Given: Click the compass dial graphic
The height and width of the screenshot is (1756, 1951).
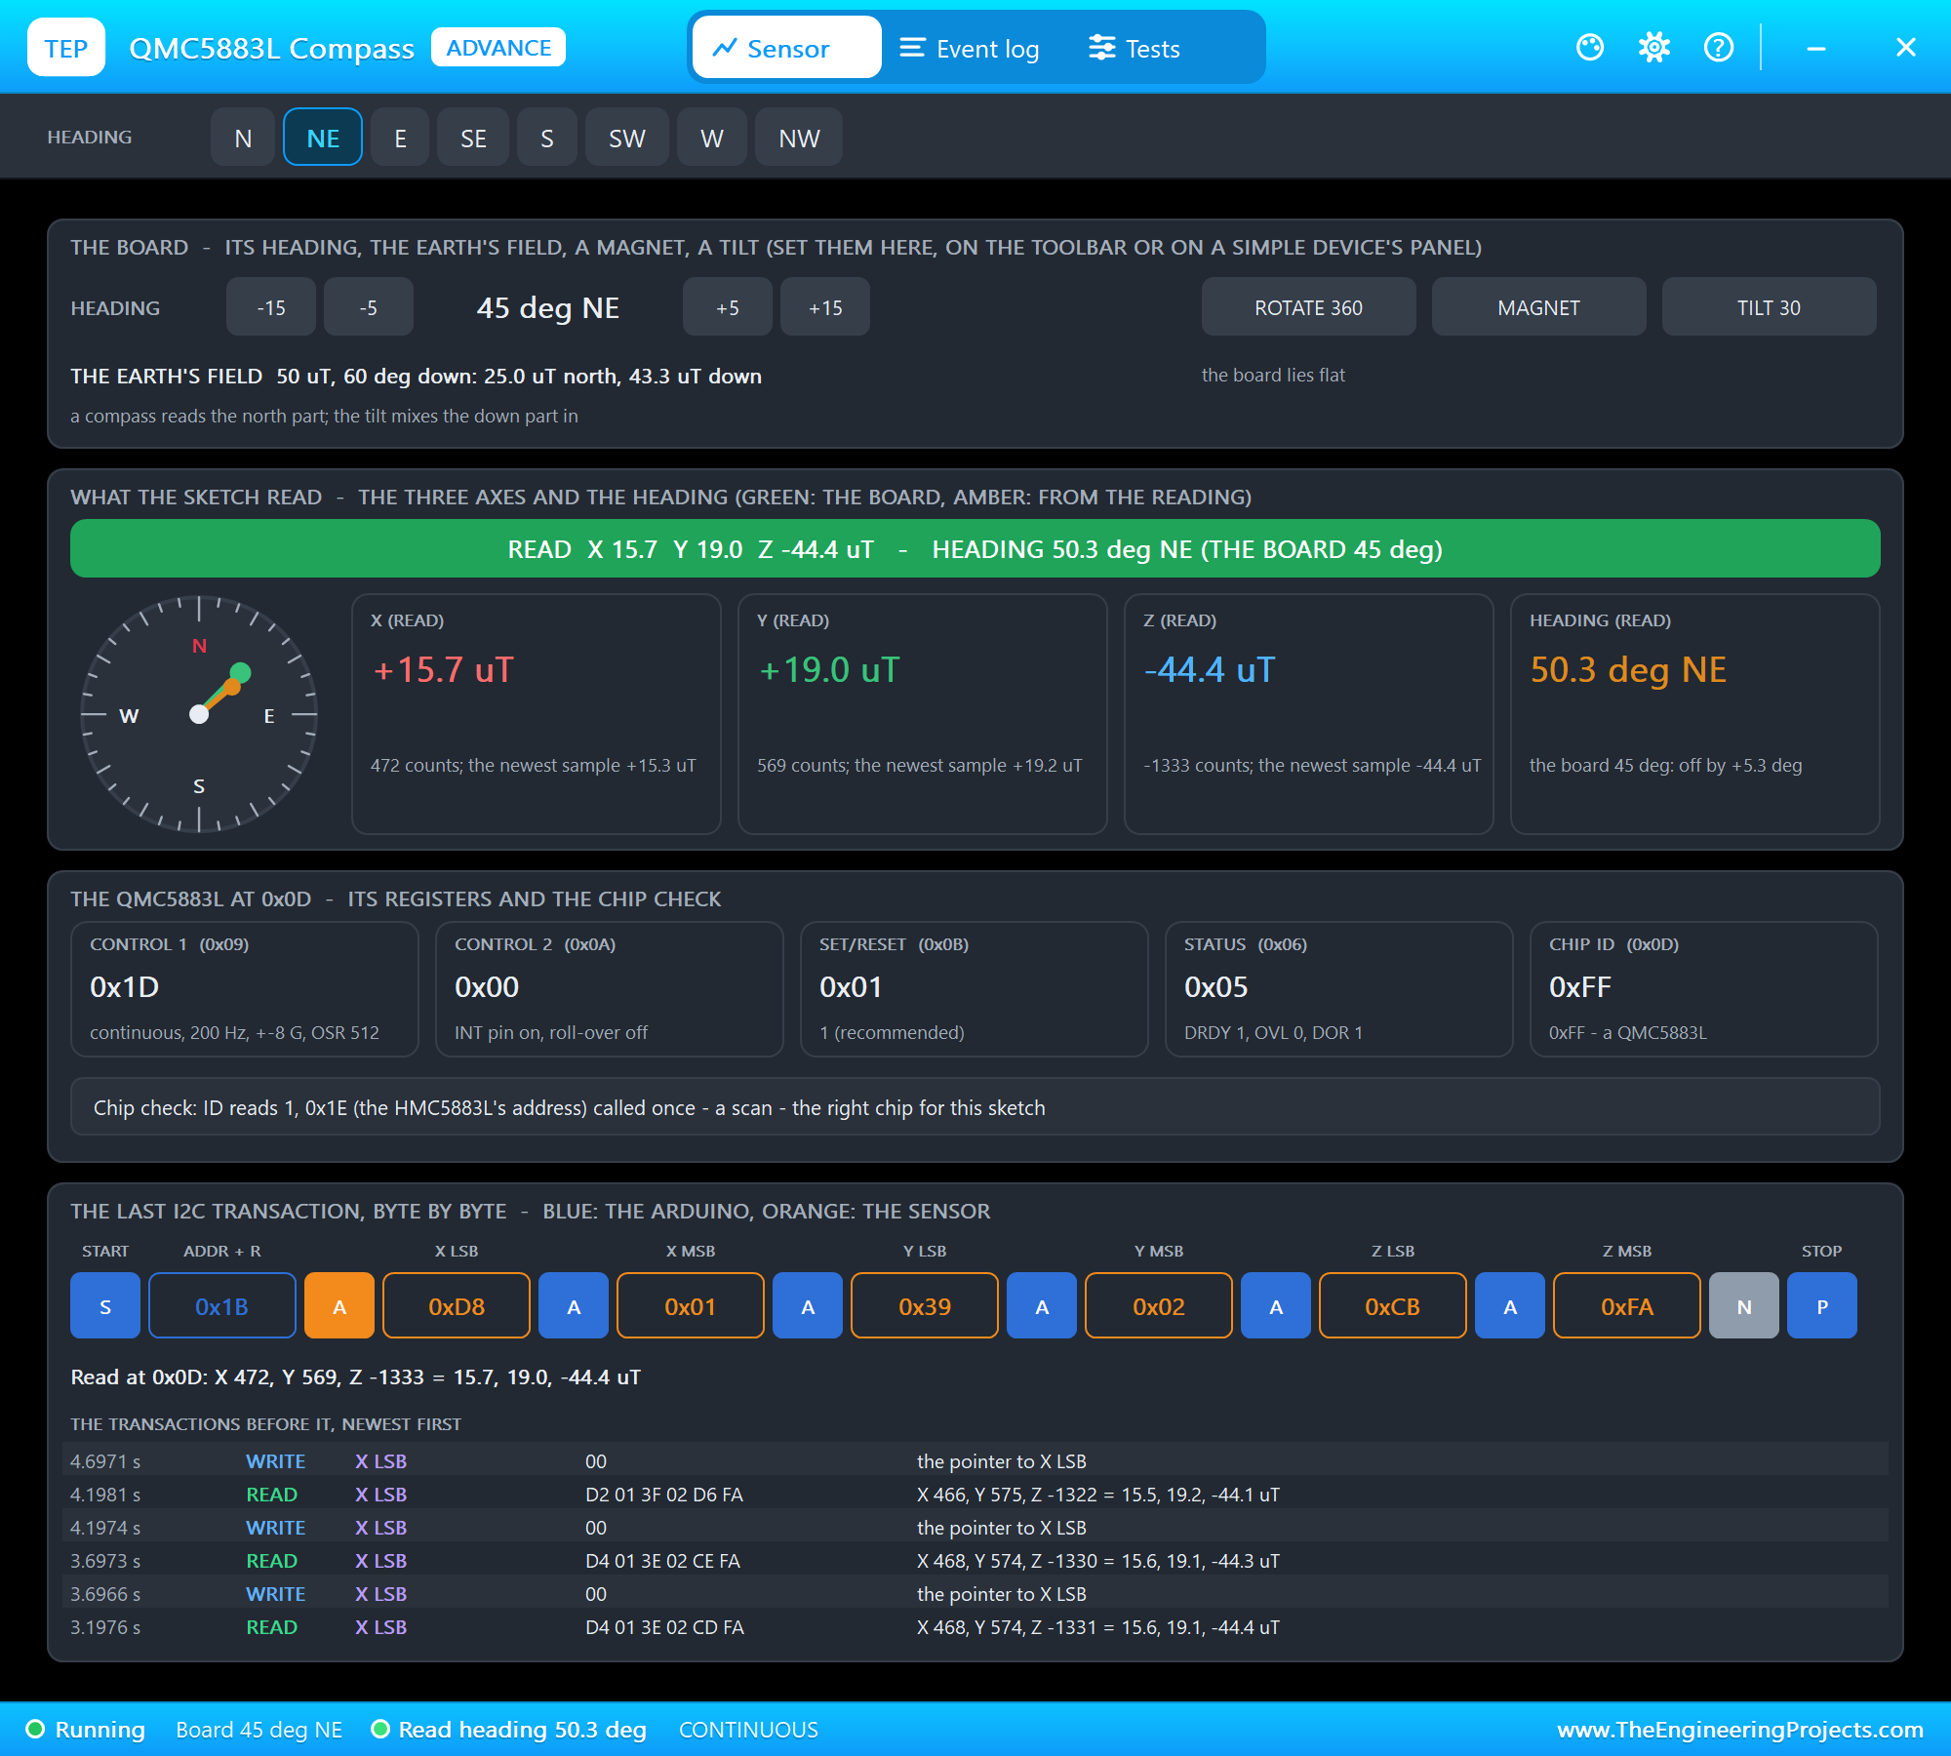Looking at the screenshot, I should [x=199, y=714].
